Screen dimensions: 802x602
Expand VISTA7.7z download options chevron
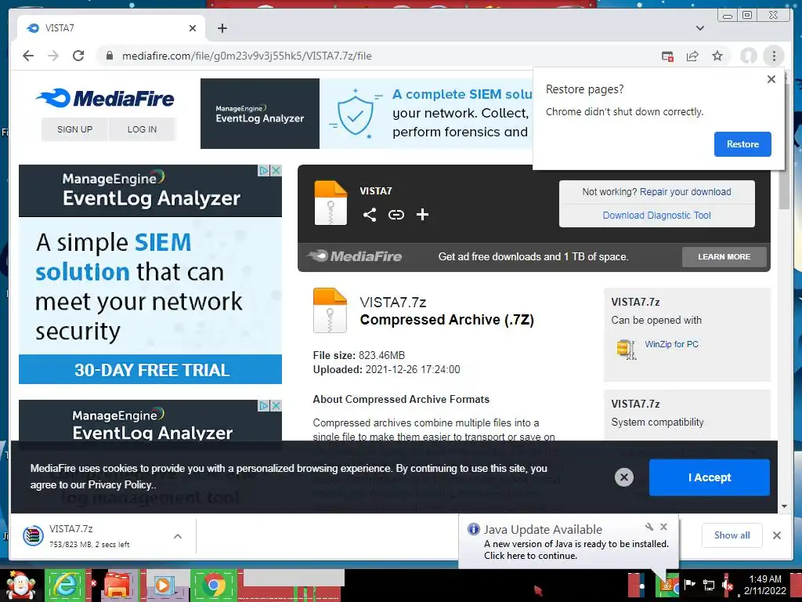[x=178, y=536]
